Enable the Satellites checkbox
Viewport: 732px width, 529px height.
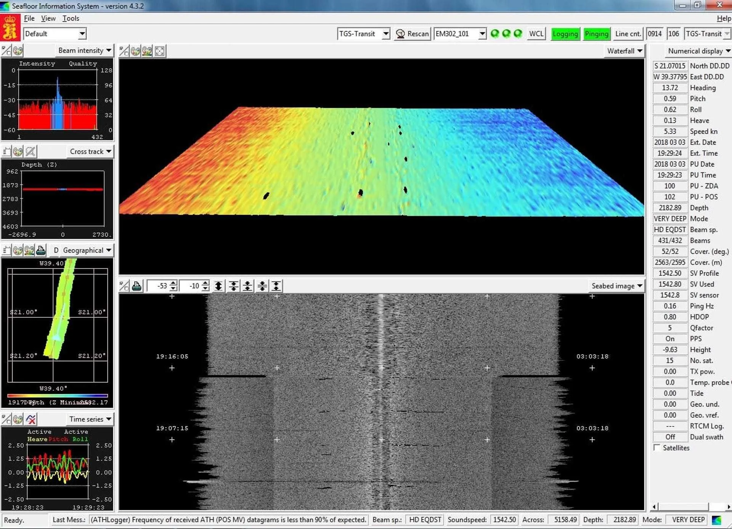pyautogui.click(x=657, y=448)
